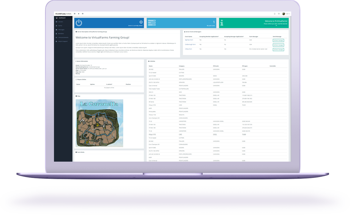Click the Help & Support question icon
The width and height of the screenshot is (350, 215).
tap(56, 41)
